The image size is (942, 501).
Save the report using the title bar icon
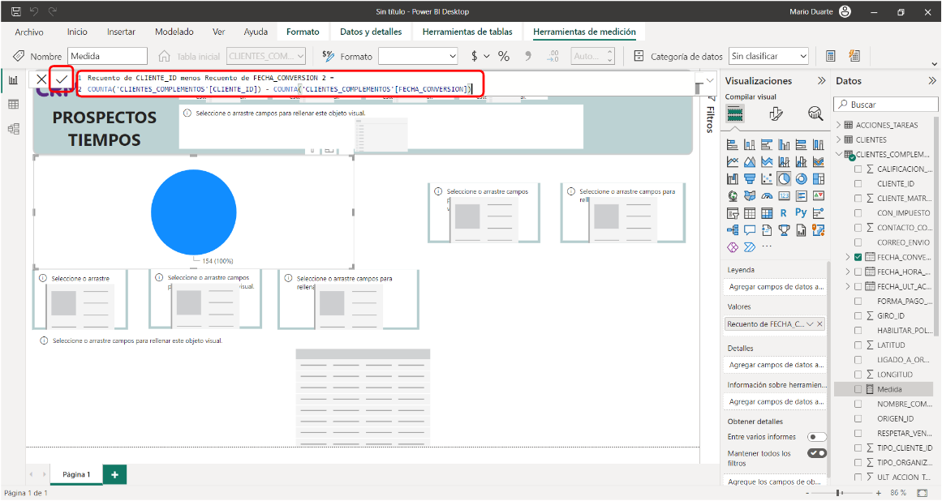(x=16, y=11)
